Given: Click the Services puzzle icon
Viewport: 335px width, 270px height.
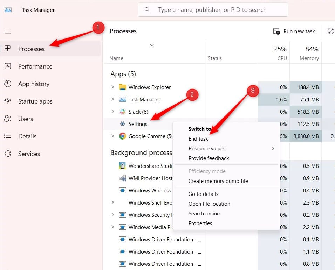Looking at the screenshot, I should point(8,153).
